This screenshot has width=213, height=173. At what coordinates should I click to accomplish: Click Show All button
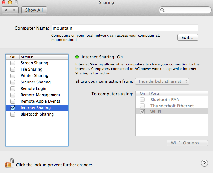34,10
